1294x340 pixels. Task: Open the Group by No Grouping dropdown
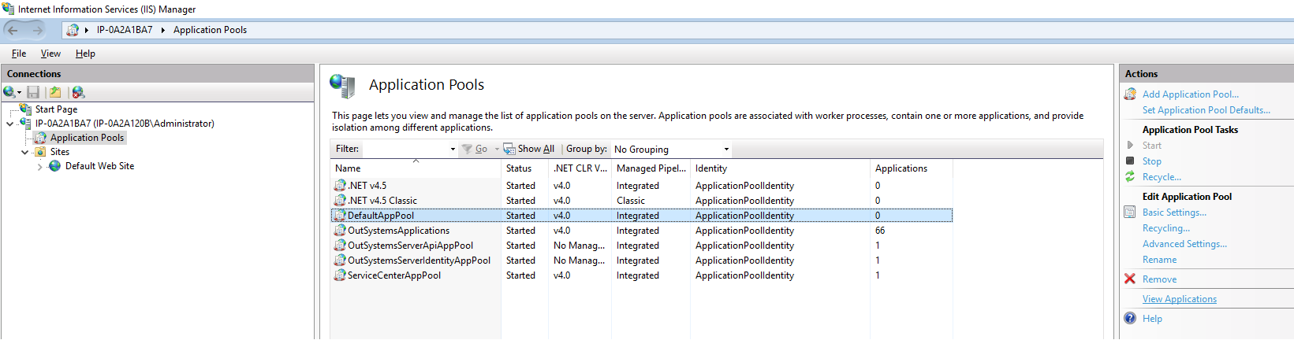[726, 149]
